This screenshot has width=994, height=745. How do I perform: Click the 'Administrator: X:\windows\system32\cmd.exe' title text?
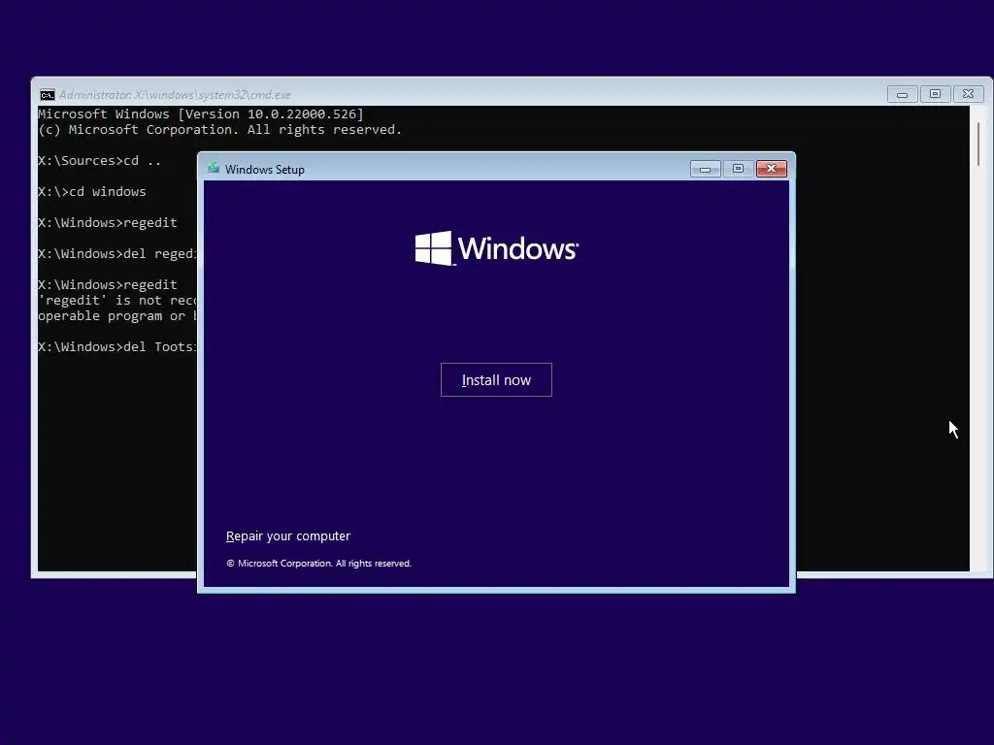tap(175, 95)
